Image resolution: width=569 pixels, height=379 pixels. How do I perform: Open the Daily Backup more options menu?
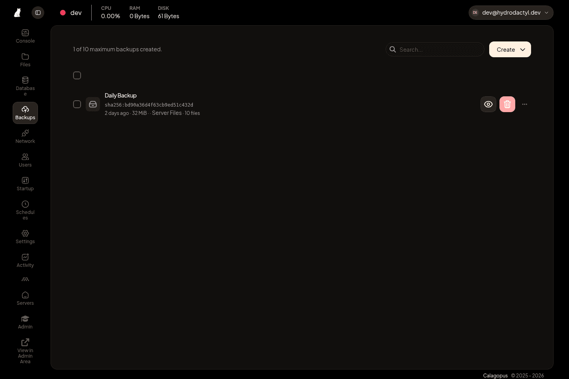point(525,104)
